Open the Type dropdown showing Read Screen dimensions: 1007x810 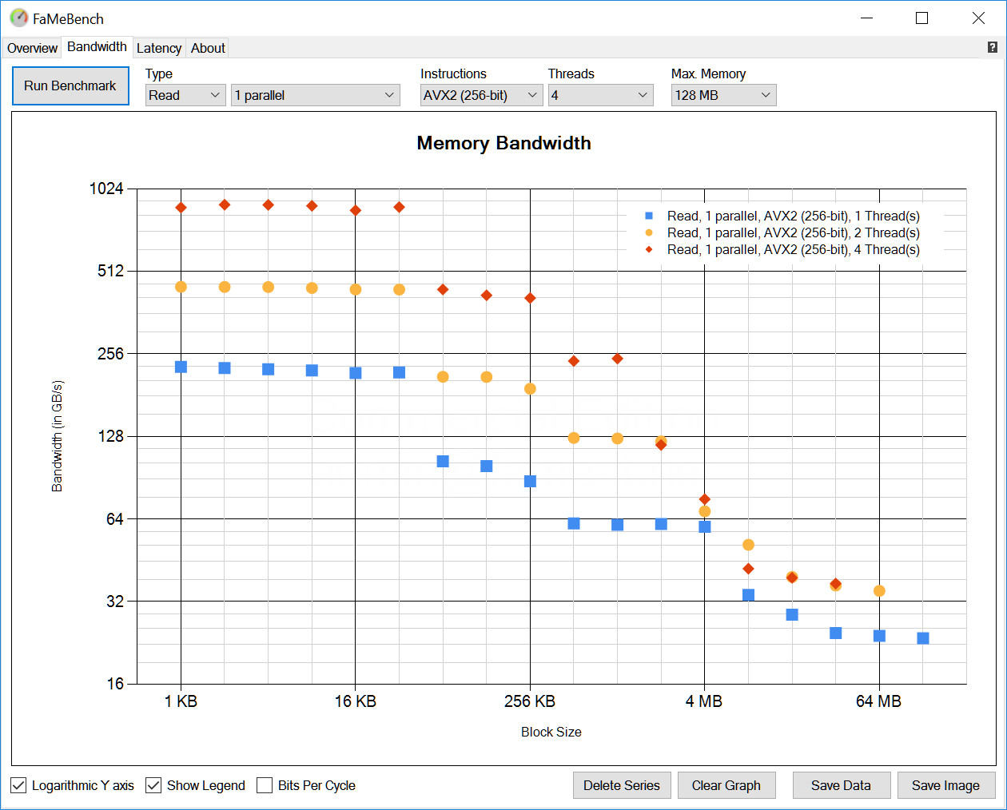pos(185,95)
